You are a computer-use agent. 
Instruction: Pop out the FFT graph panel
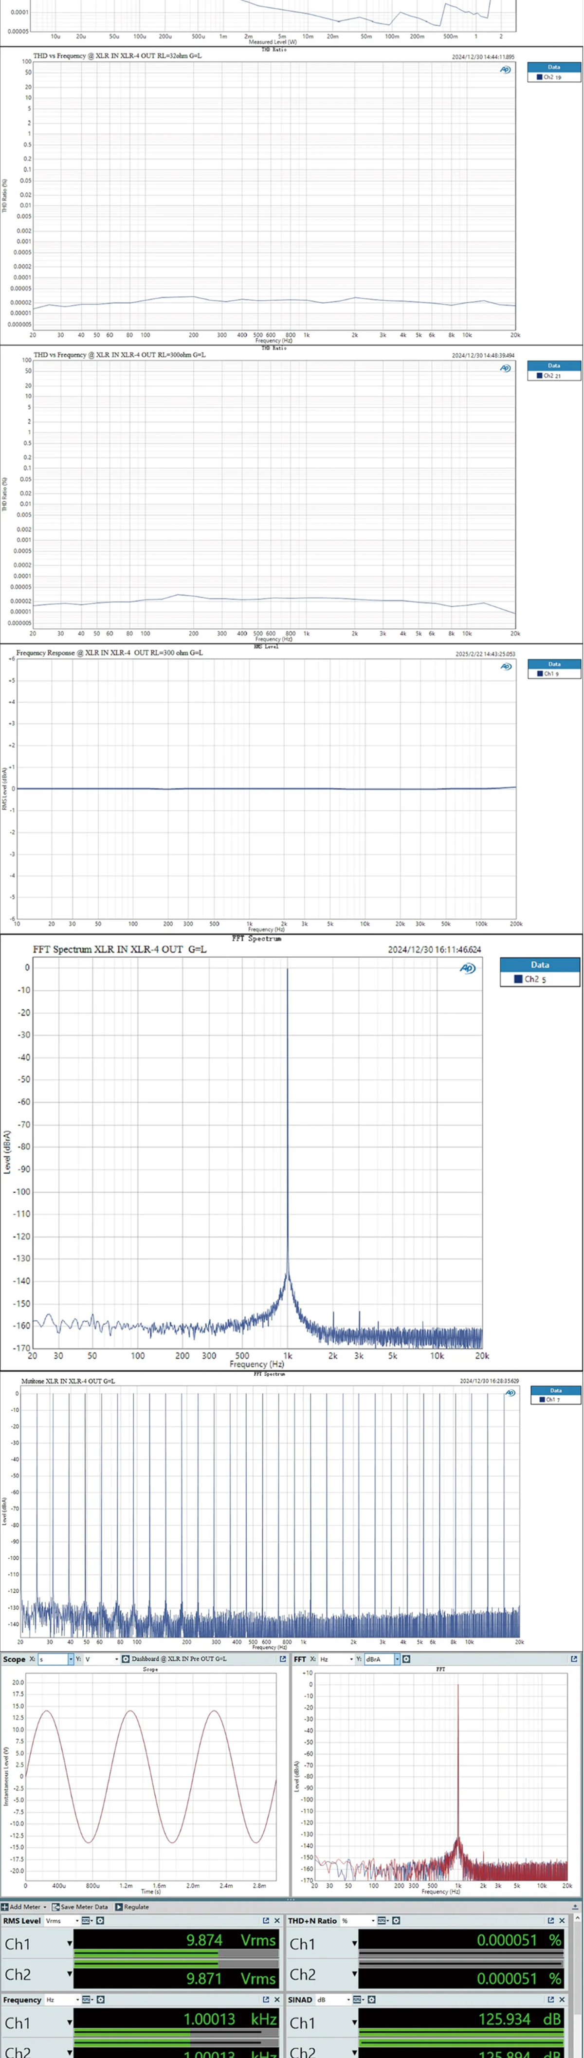click(573, 1658)
